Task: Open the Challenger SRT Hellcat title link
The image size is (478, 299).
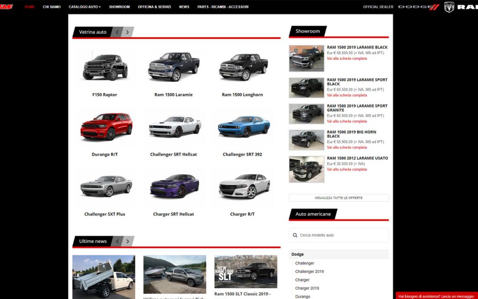Action: pos(174,154)
